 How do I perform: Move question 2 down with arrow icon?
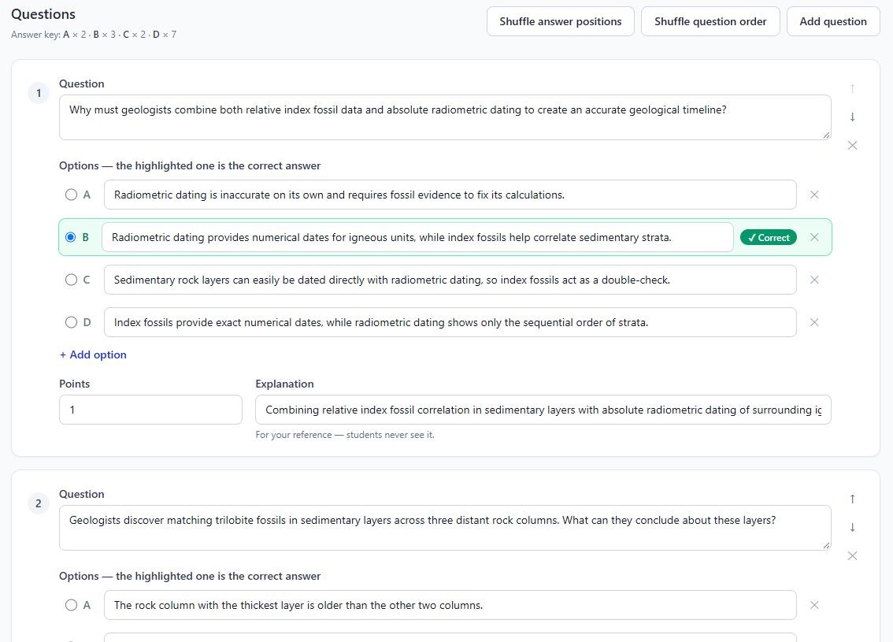(x=852, y=528)
